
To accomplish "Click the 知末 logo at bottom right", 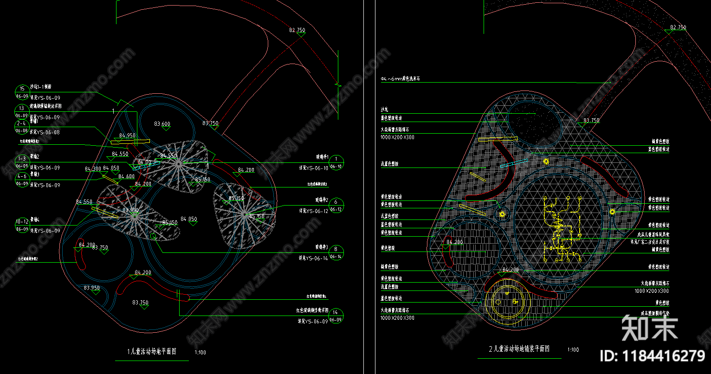I will pos(650,329).
